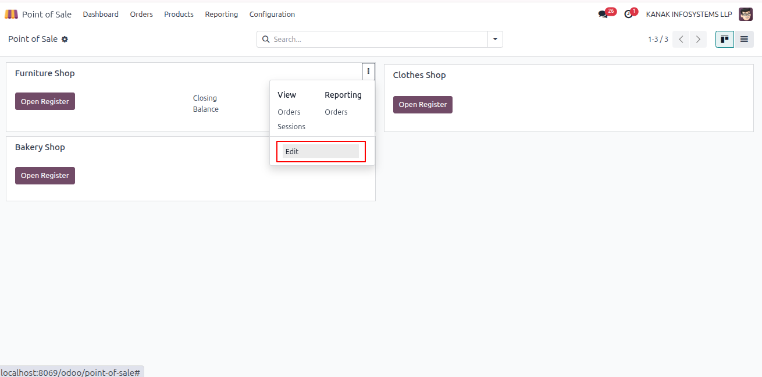Click the Point of Sale app logo icon
Viewport: 762px width, 377px height.
point(11,14)
